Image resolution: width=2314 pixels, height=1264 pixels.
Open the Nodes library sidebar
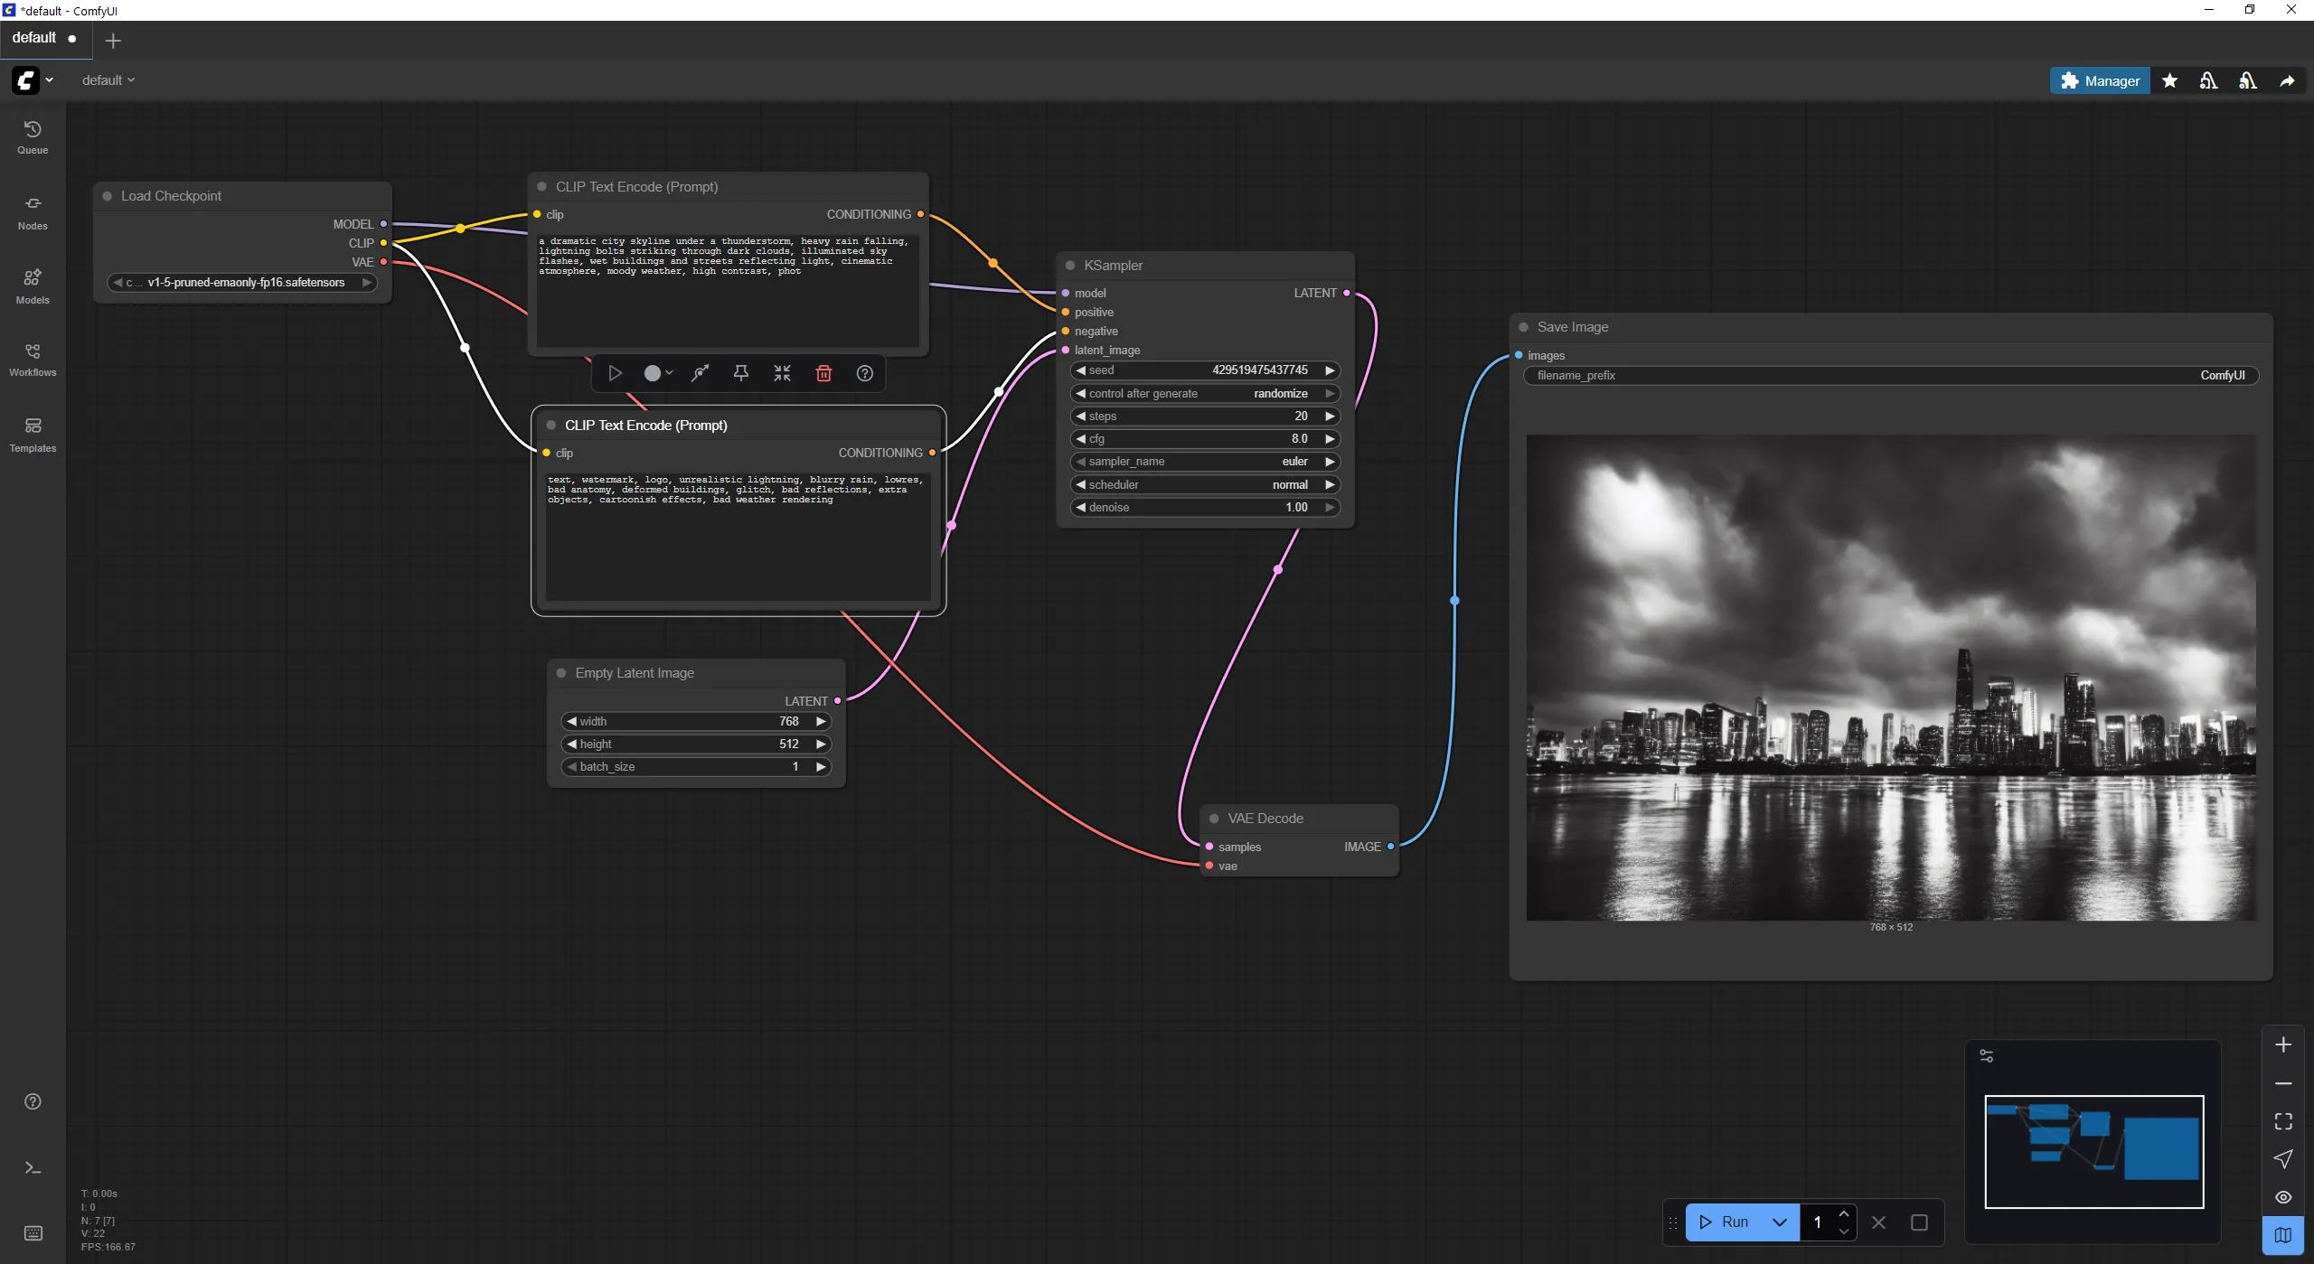33,211
